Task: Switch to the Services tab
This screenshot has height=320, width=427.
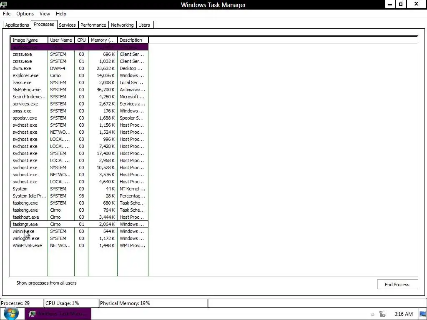Action: (67, 25)
